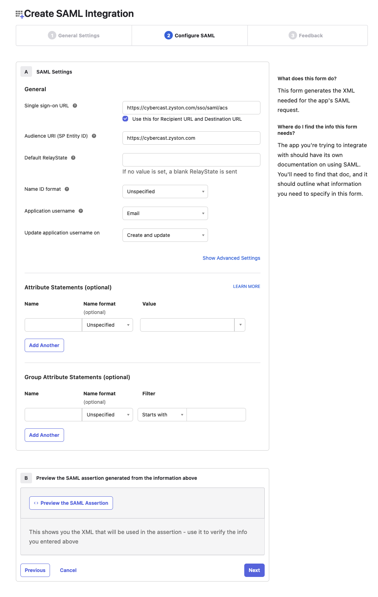Open help for Default RelayState field
Screen dimensions: 378x597
(x=73, y=158)
